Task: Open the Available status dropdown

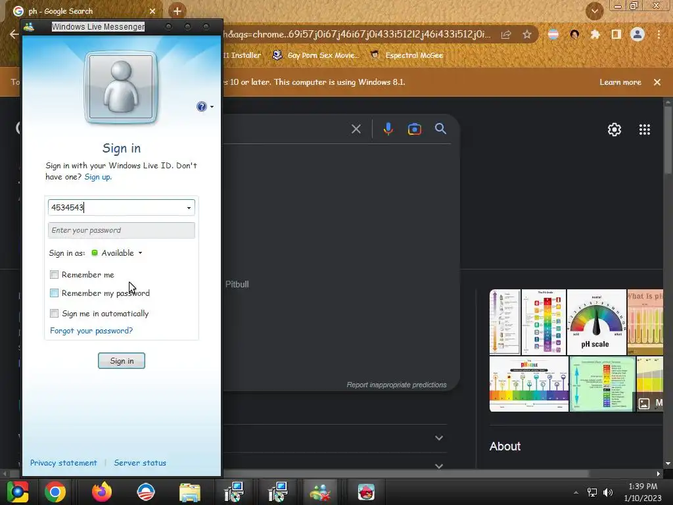Action: [141, 253]
